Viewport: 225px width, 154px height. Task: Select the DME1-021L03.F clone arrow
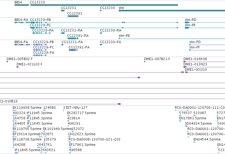(18, 67)
